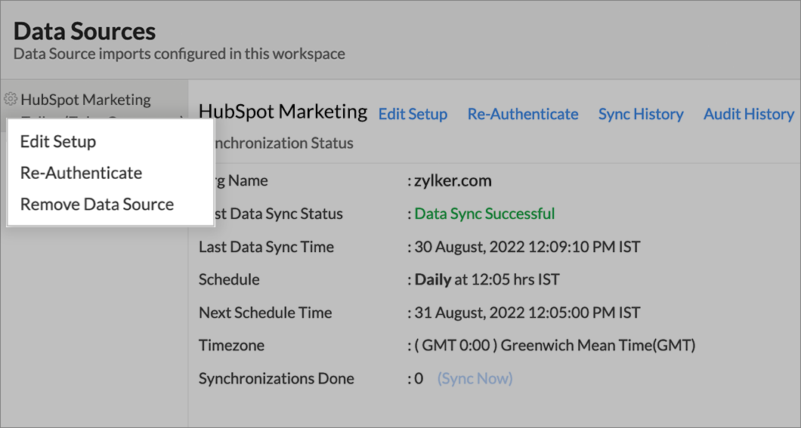The width and height of the screenshot is (801, 428).
Task: Click the 31 August, 2022 12:05:00 PM IST value
Action: click(527, 313)
